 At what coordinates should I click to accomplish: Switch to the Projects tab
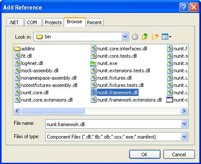[53, 22]
